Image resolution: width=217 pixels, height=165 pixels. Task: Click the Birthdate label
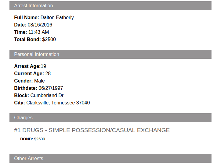point(26,88)
